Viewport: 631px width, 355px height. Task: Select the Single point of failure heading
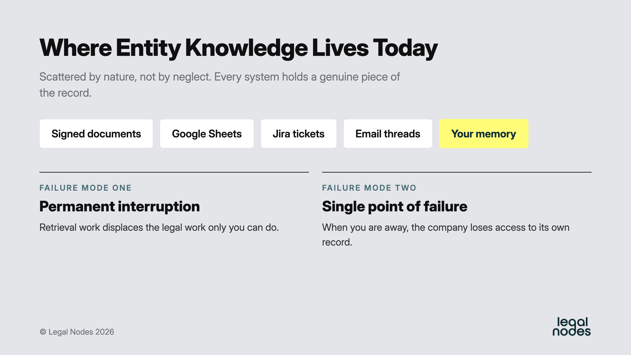coord(395,206)
